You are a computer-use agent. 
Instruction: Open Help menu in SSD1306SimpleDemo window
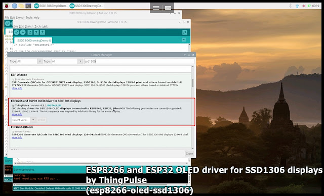tap(36, 18)
